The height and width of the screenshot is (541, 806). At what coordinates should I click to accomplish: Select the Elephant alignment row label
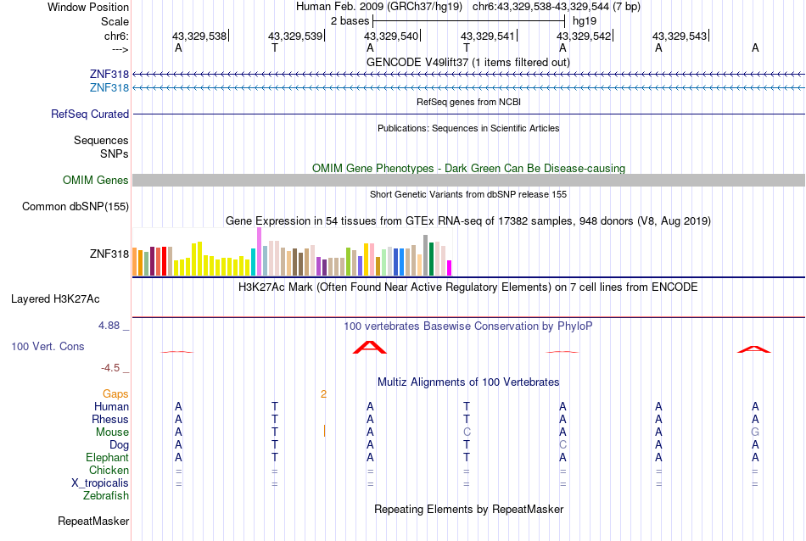pyautogui.click(x=108, y=457)
